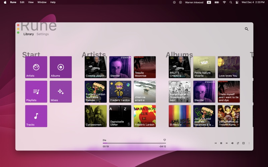Open Spotlight search in menu bar
The width and height of the screenshot is (268, 167).
(x=231, y=2)
